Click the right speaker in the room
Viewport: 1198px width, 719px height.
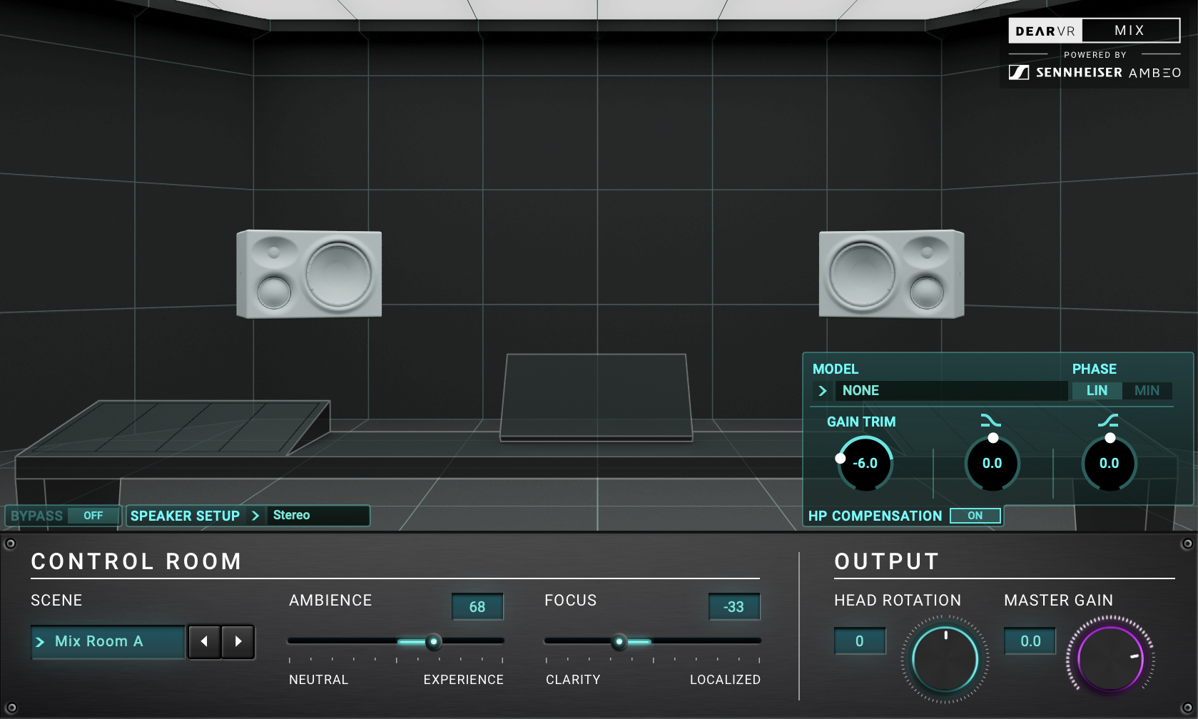point(891,274)
